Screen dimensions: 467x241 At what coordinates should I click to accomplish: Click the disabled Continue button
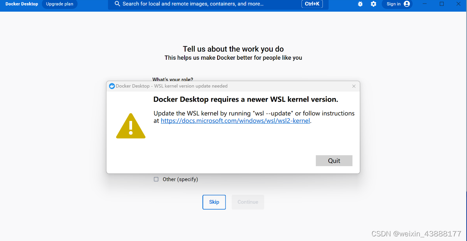coord(247,202)
